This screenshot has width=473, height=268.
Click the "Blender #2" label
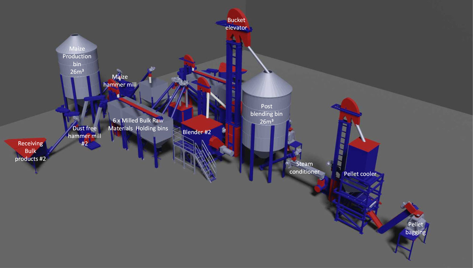click(x=197, y=132)
